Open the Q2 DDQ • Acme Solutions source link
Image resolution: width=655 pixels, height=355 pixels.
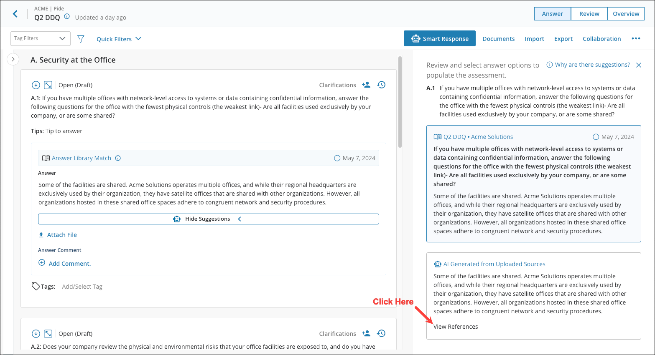point(478,137)
